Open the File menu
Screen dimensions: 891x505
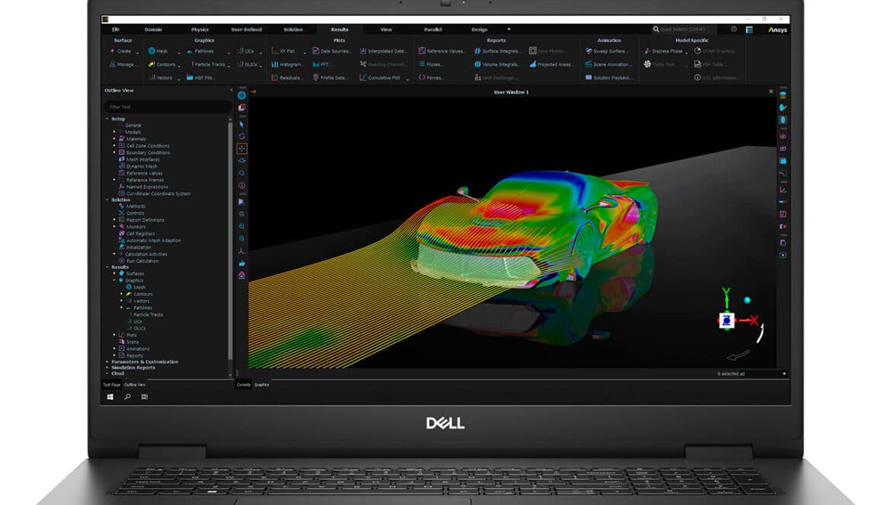[x=116, y=30]
